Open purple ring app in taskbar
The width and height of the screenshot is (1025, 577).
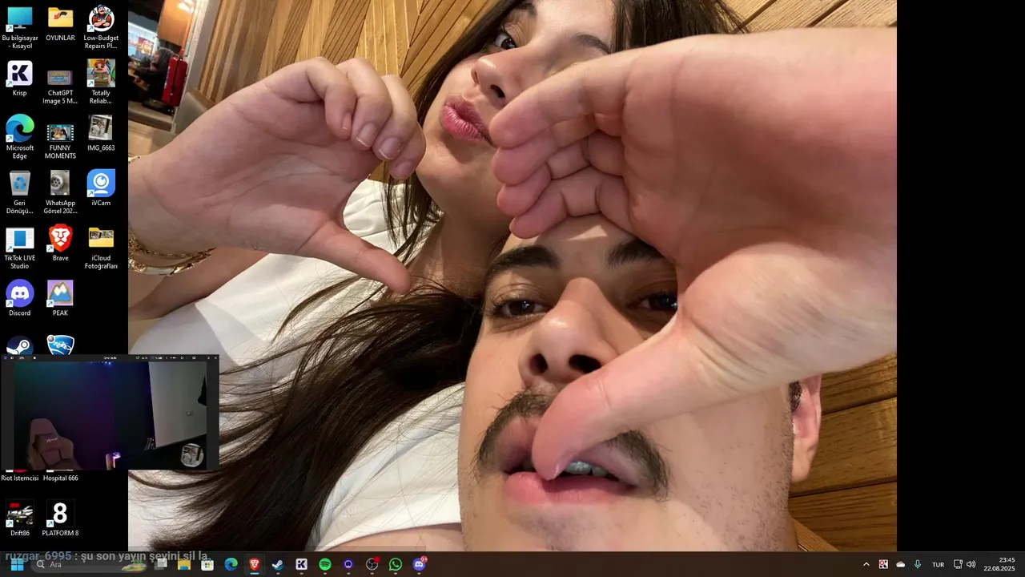pos(348,564)
